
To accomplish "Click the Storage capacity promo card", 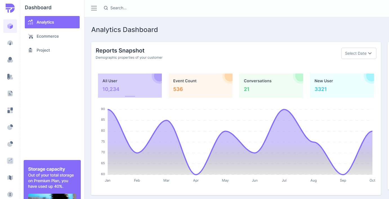I will pos(52,177).
